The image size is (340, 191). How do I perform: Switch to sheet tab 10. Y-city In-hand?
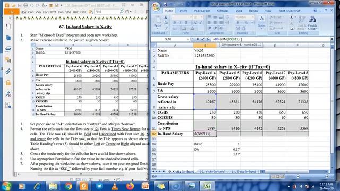click(x=212, y=172)
